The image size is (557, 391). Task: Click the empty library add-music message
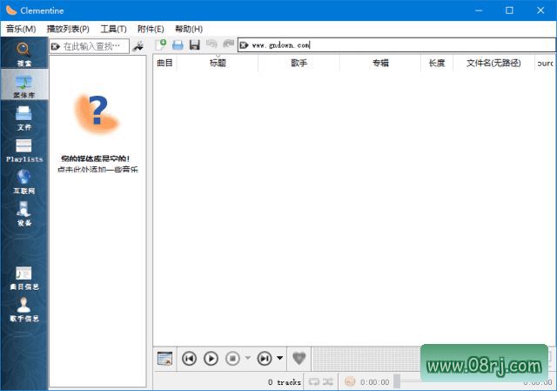(97, 164)
